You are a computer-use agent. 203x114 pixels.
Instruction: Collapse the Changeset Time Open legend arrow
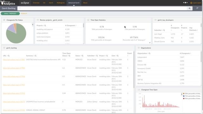181,94
